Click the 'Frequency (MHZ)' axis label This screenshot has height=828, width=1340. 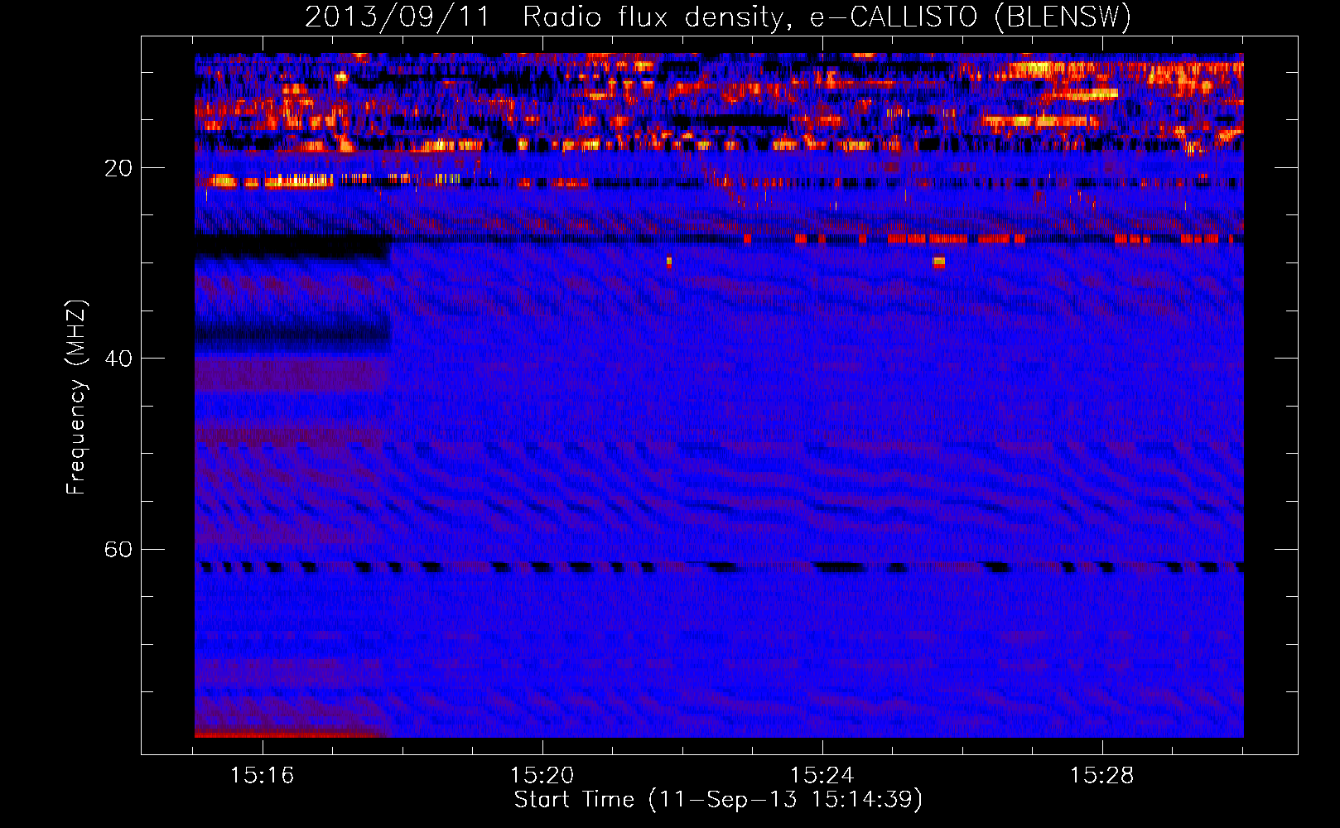tap(75, 397)
